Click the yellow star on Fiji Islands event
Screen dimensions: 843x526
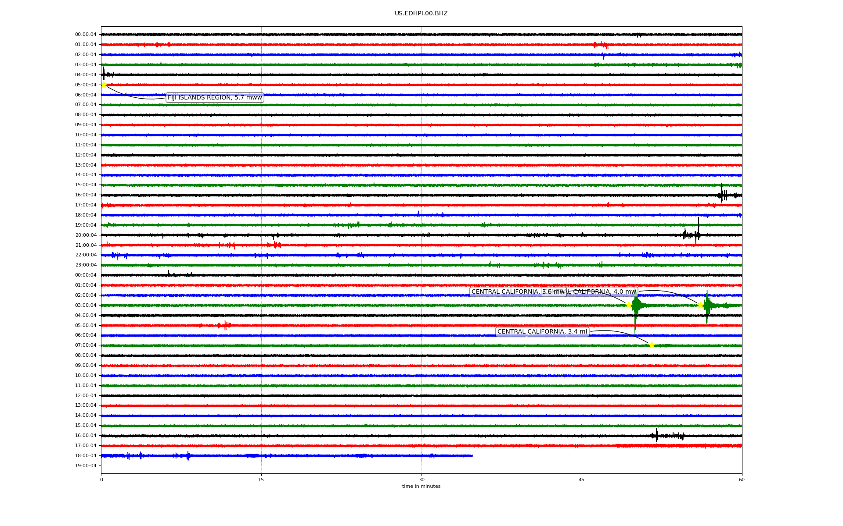(x=104, y=85)
